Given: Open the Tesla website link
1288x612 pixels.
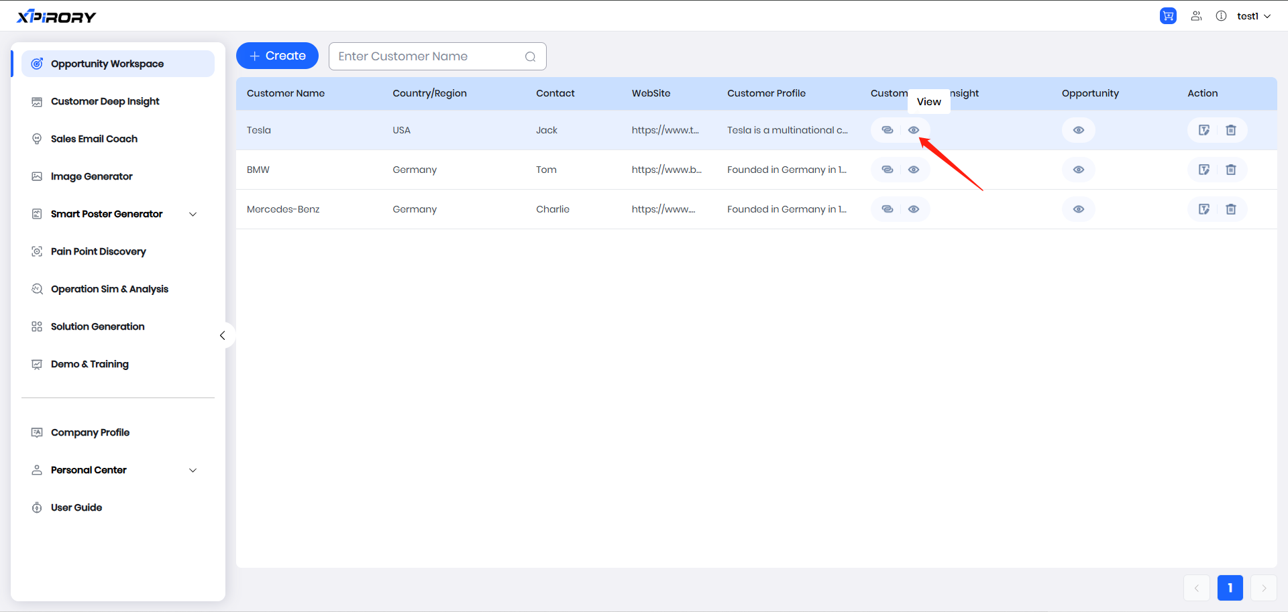Looking at the screenshot, I should (665, 130).
